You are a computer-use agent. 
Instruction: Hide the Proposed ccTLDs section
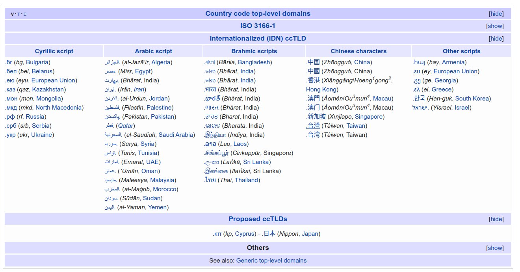[x=496, y=219]
